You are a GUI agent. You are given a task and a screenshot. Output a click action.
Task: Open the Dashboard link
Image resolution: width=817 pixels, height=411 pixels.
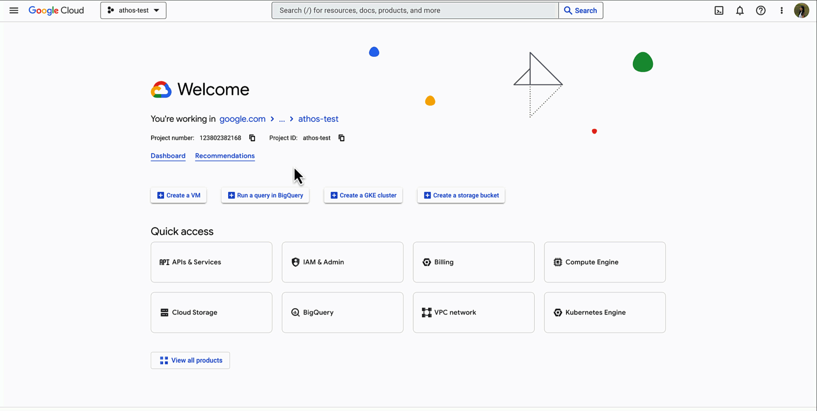(x=168, y=156)
